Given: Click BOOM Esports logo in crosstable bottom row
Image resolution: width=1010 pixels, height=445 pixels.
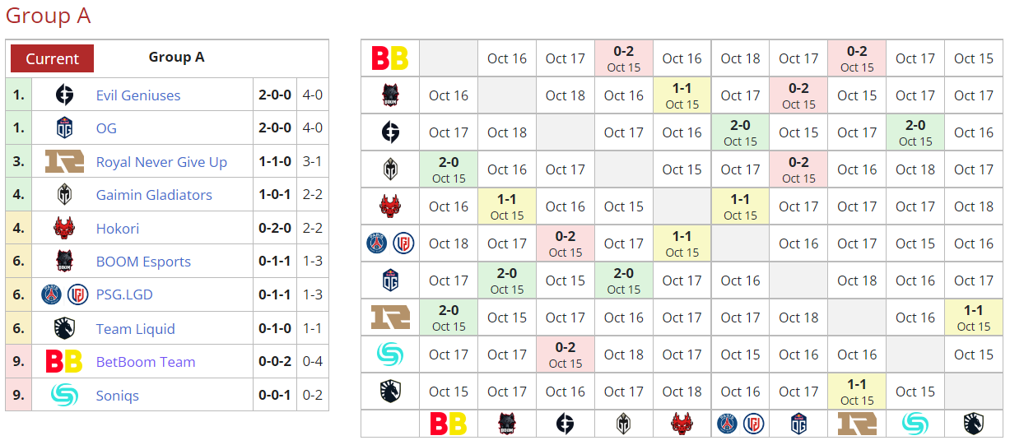Looking at the screenshot, I should point(507,424).
